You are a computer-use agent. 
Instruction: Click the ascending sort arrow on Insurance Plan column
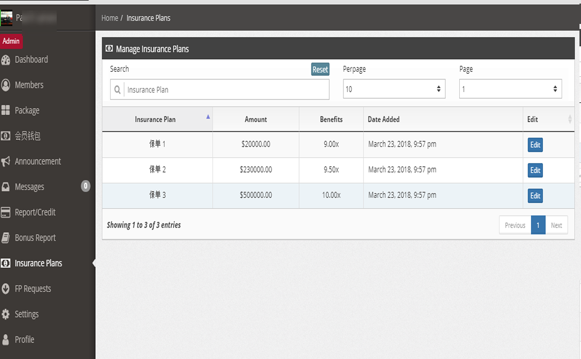point(208,117)
